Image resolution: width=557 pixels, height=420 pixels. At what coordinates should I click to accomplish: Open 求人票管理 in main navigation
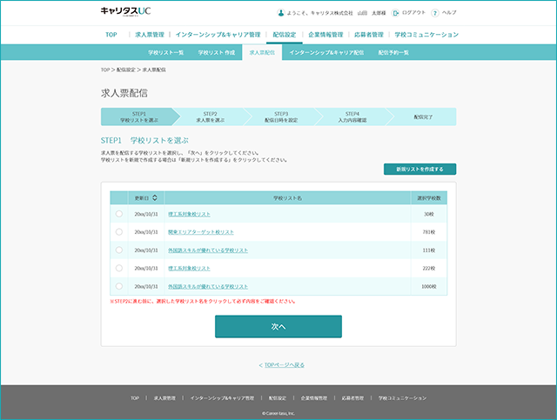[150, 35]
